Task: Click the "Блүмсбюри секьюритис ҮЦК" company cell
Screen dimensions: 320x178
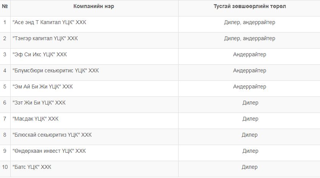Action: pyautogui.click(x=56, y=71)
